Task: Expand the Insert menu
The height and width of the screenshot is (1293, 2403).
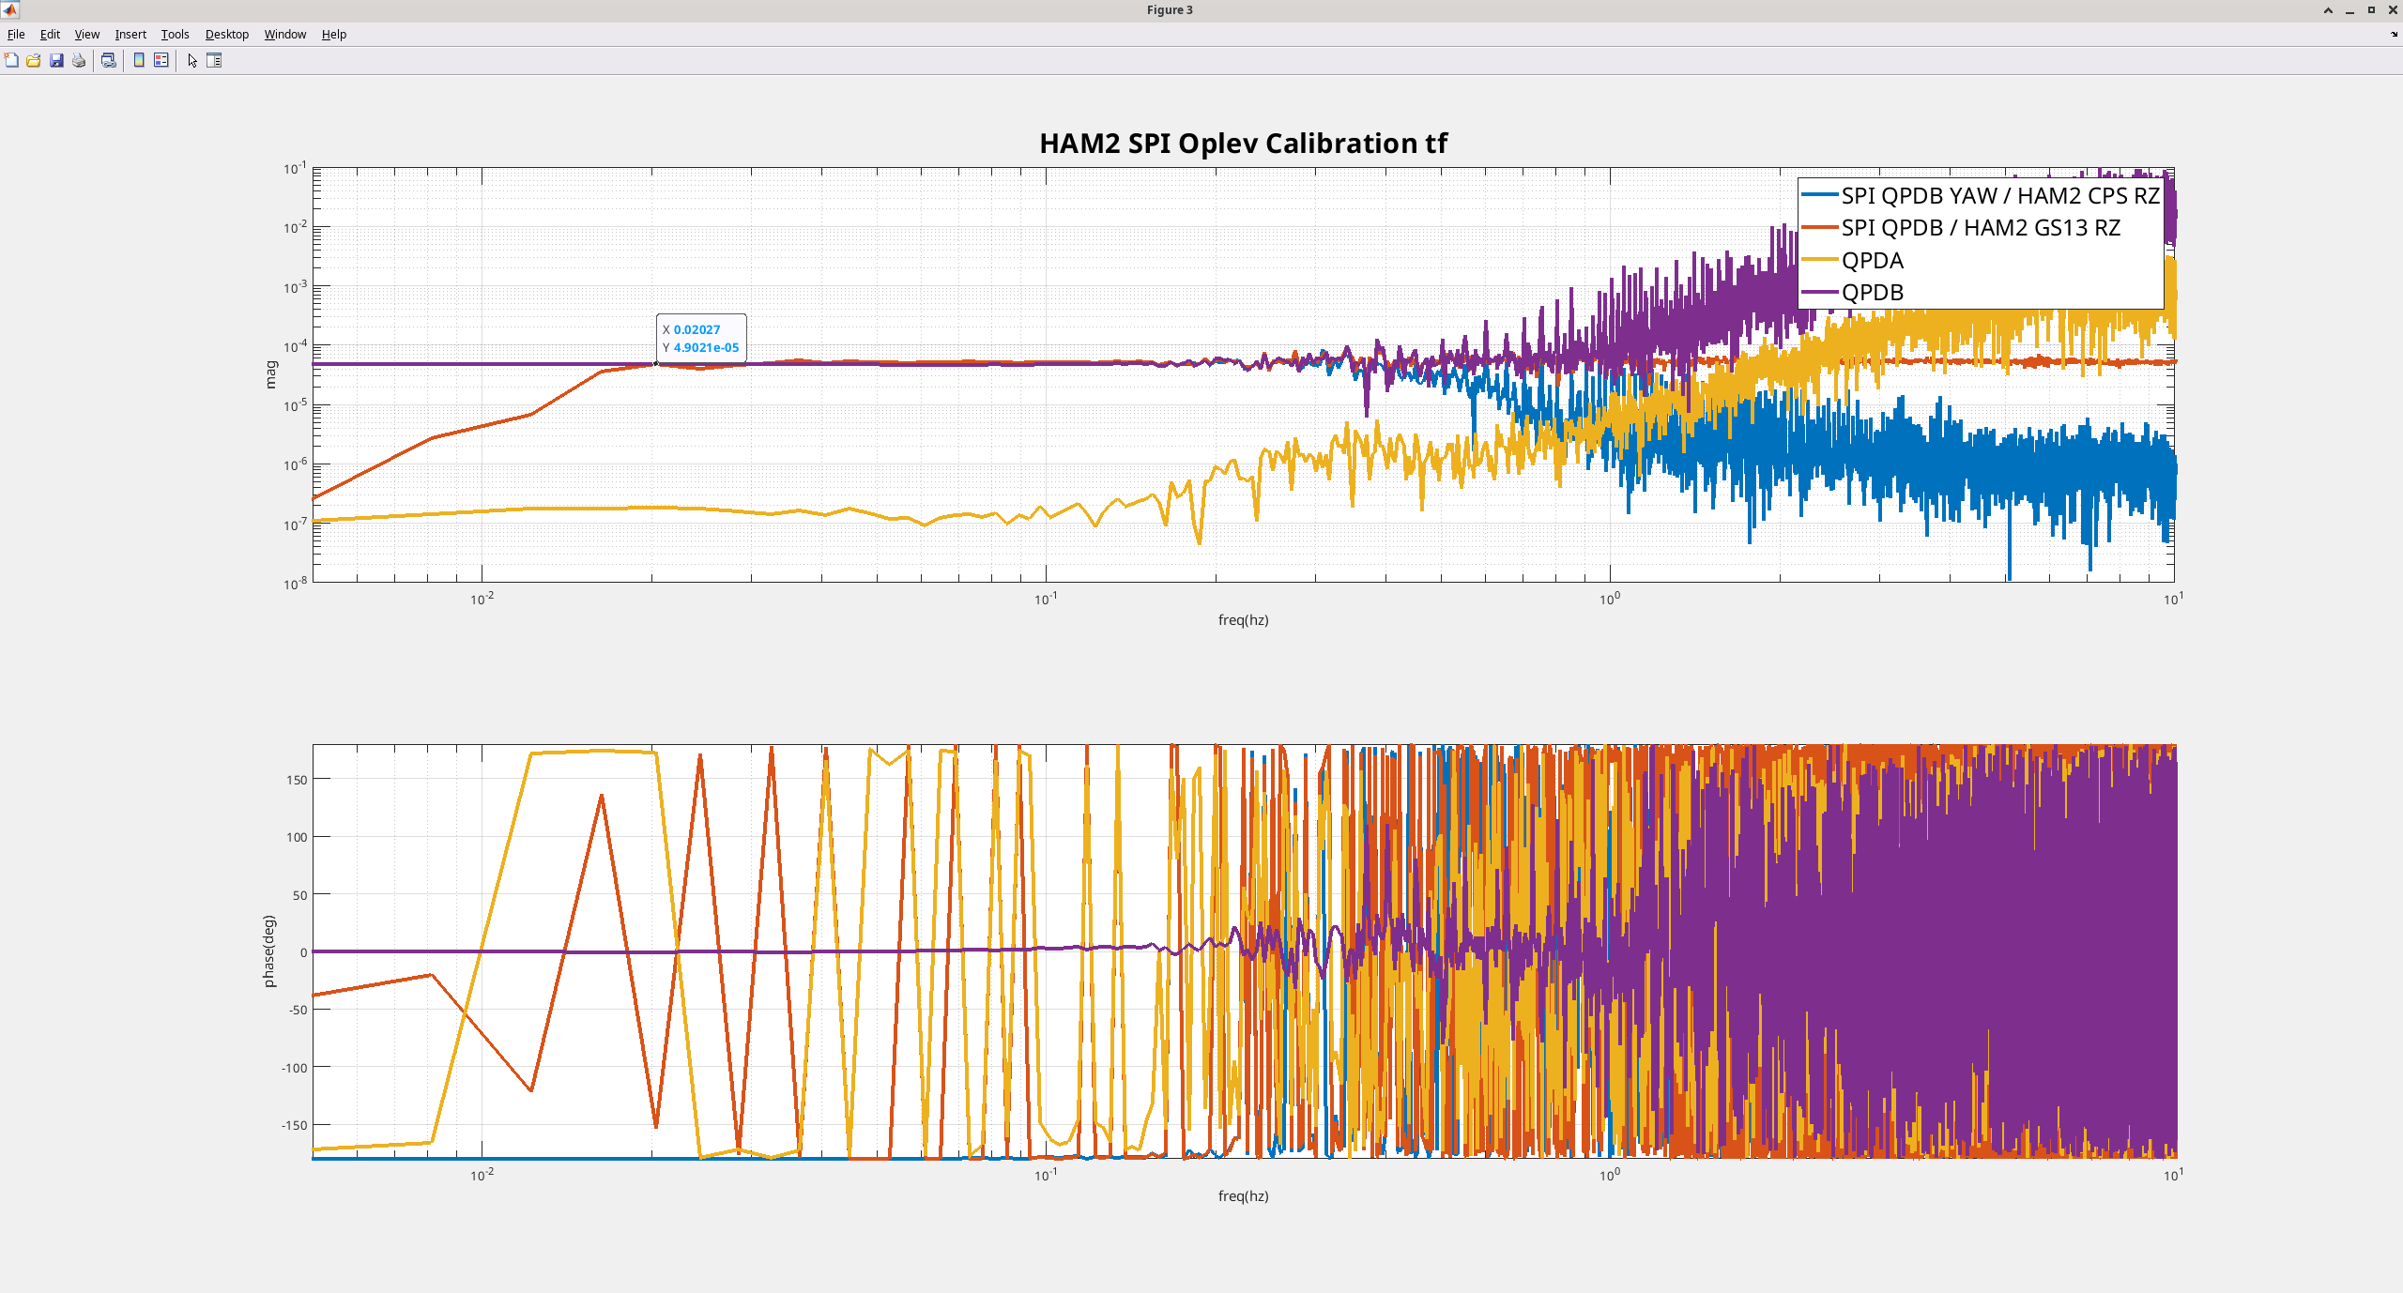Action: tap(130, 34)
